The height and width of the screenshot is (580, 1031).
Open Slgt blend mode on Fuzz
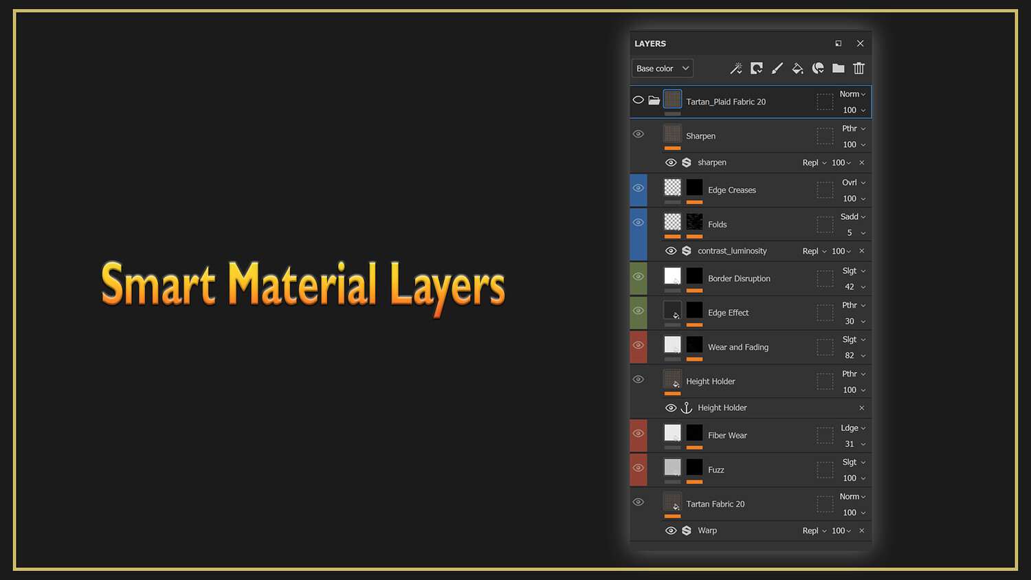click(854, 462)
